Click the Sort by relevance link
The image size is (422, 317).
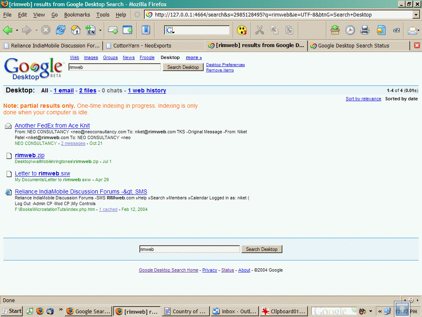coord(363,99)
